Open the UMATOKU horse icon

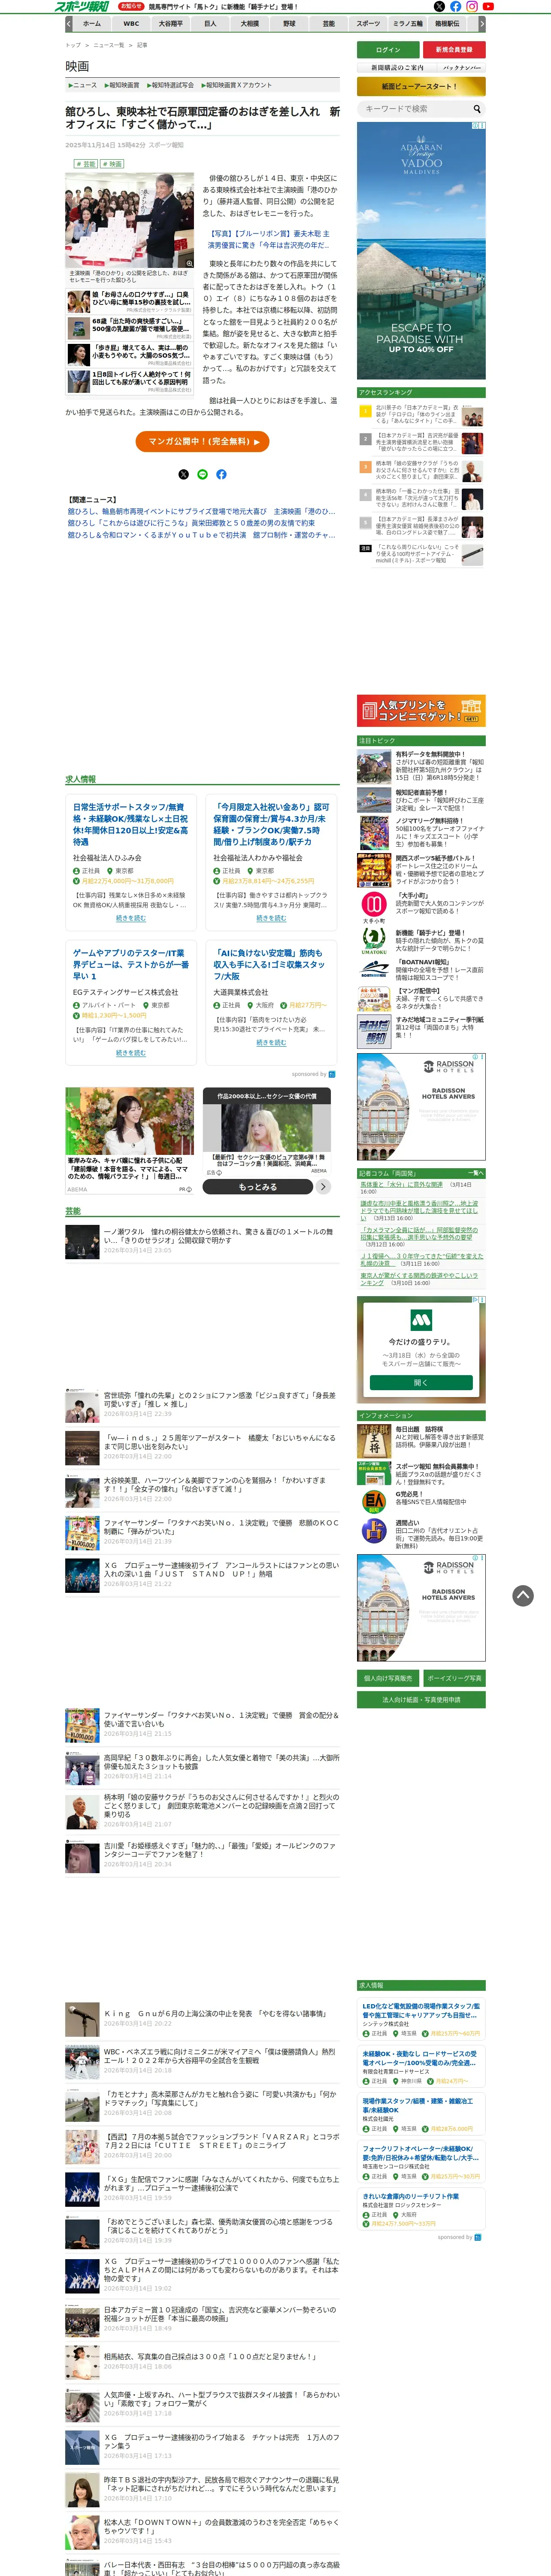[374, 942]
